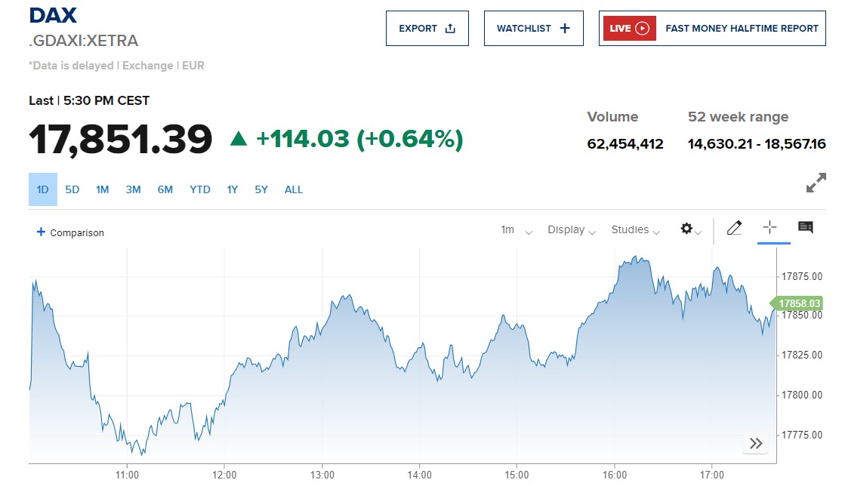
Task: Switch to the 5D range tab
Action: pyautogui.click(x=72, y=189)
